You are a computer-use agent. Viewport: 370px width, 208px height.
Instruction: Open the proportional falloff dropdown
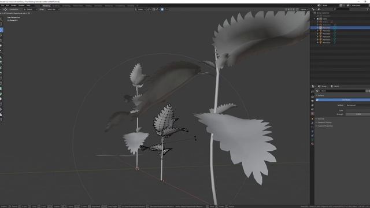tap(166, 9)
